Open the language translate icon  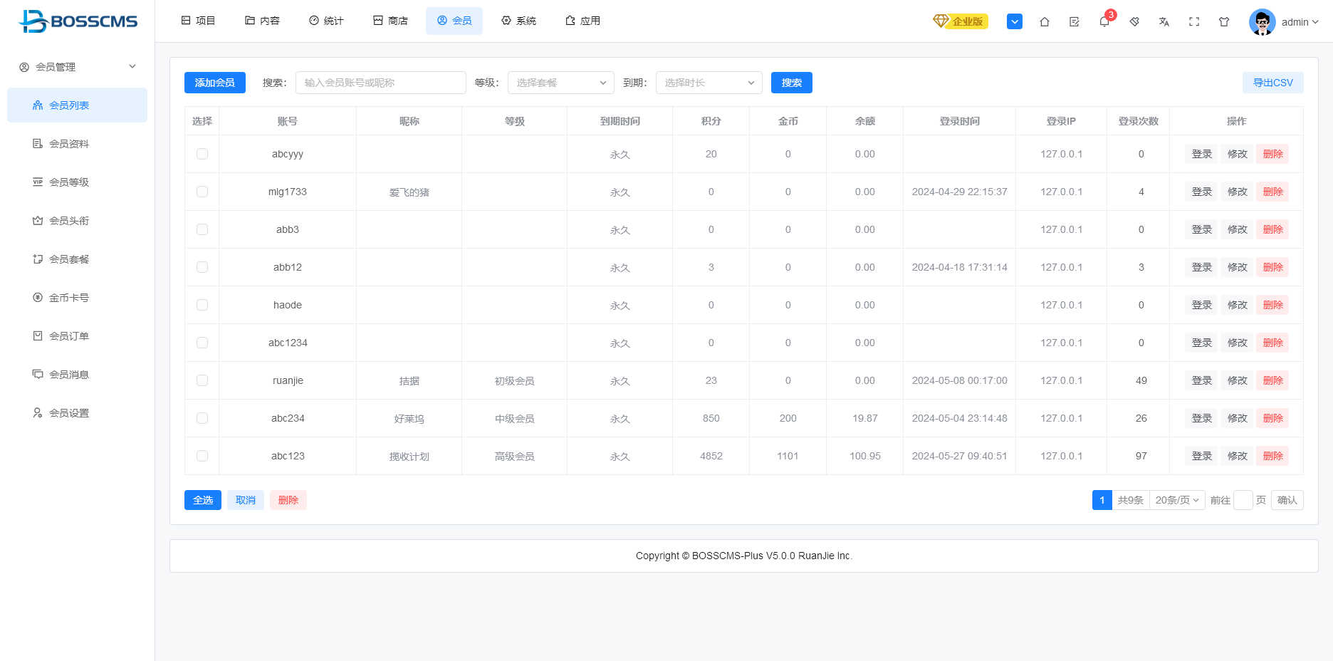click(x=1164, y=21)
